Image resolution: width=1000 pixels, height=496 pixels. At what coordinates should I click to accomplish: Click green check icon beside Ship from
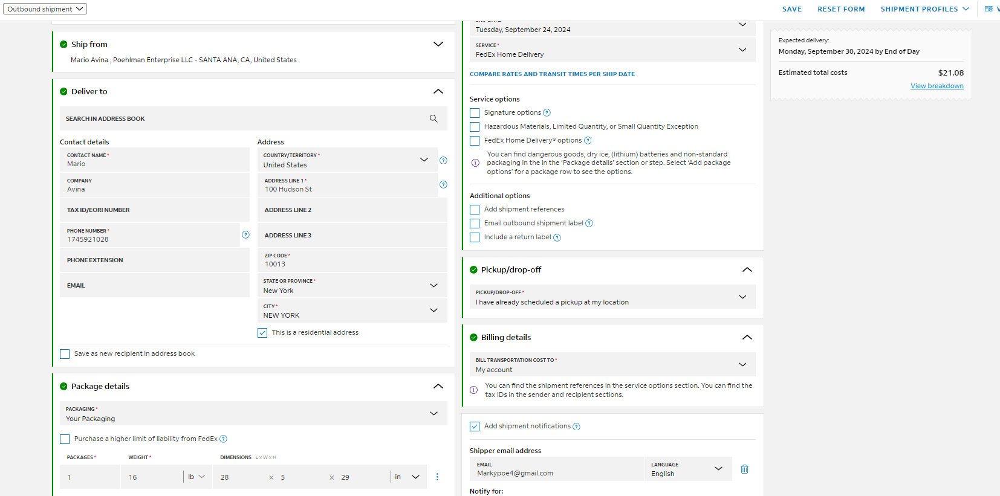tap(63, 44)
